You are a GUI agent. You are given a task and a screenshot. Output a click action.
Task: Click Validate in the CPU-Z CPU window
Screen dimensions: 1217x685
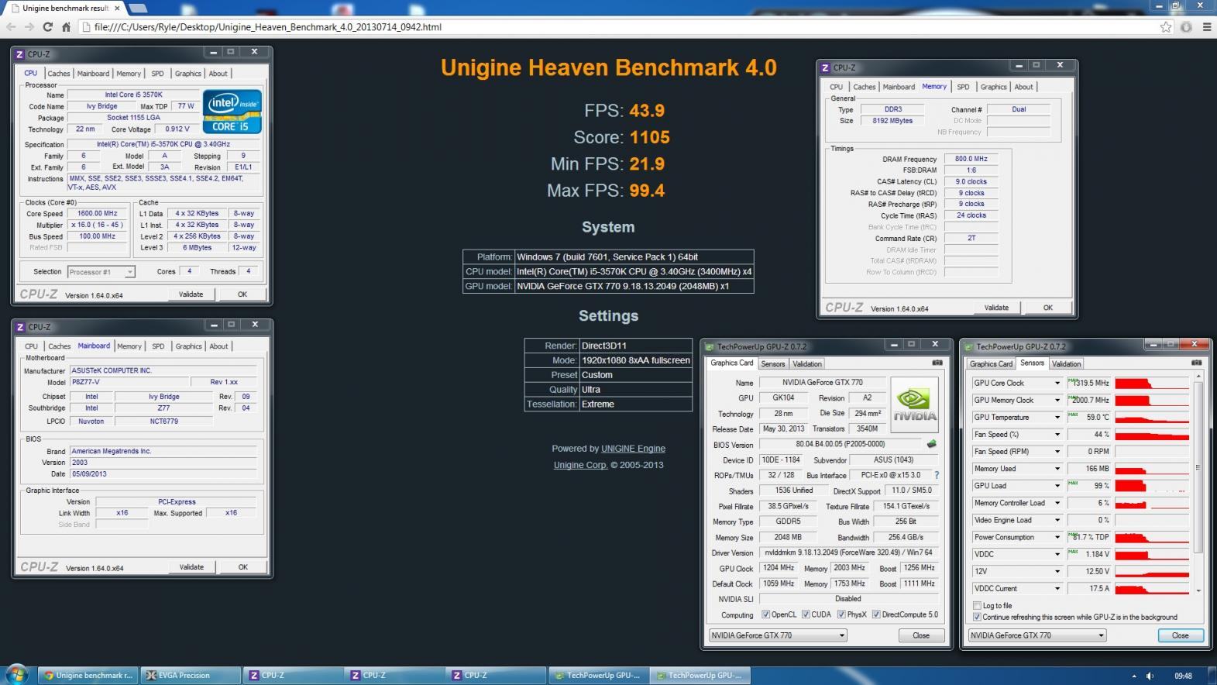click(x=191, y=294)
